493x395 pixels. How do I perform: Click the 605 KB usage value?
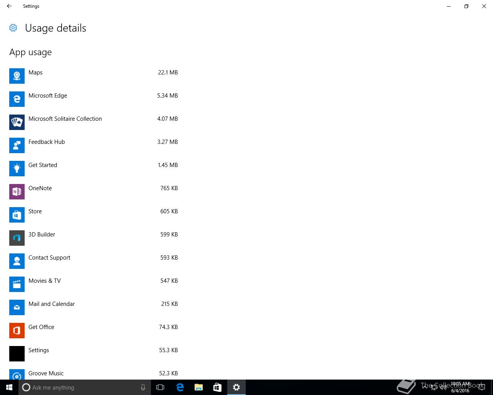tap(169, 211)
